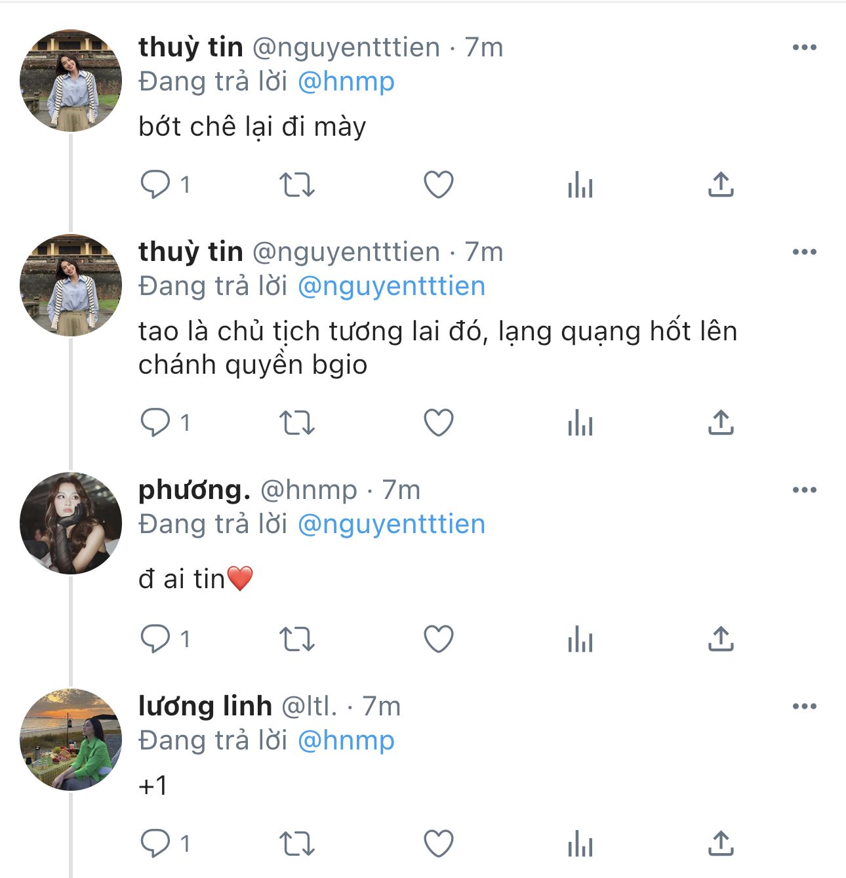Screen dimensions: 846x878
Task: Open the @hnmp mention in the first tweet
Action: pos(346,82)
